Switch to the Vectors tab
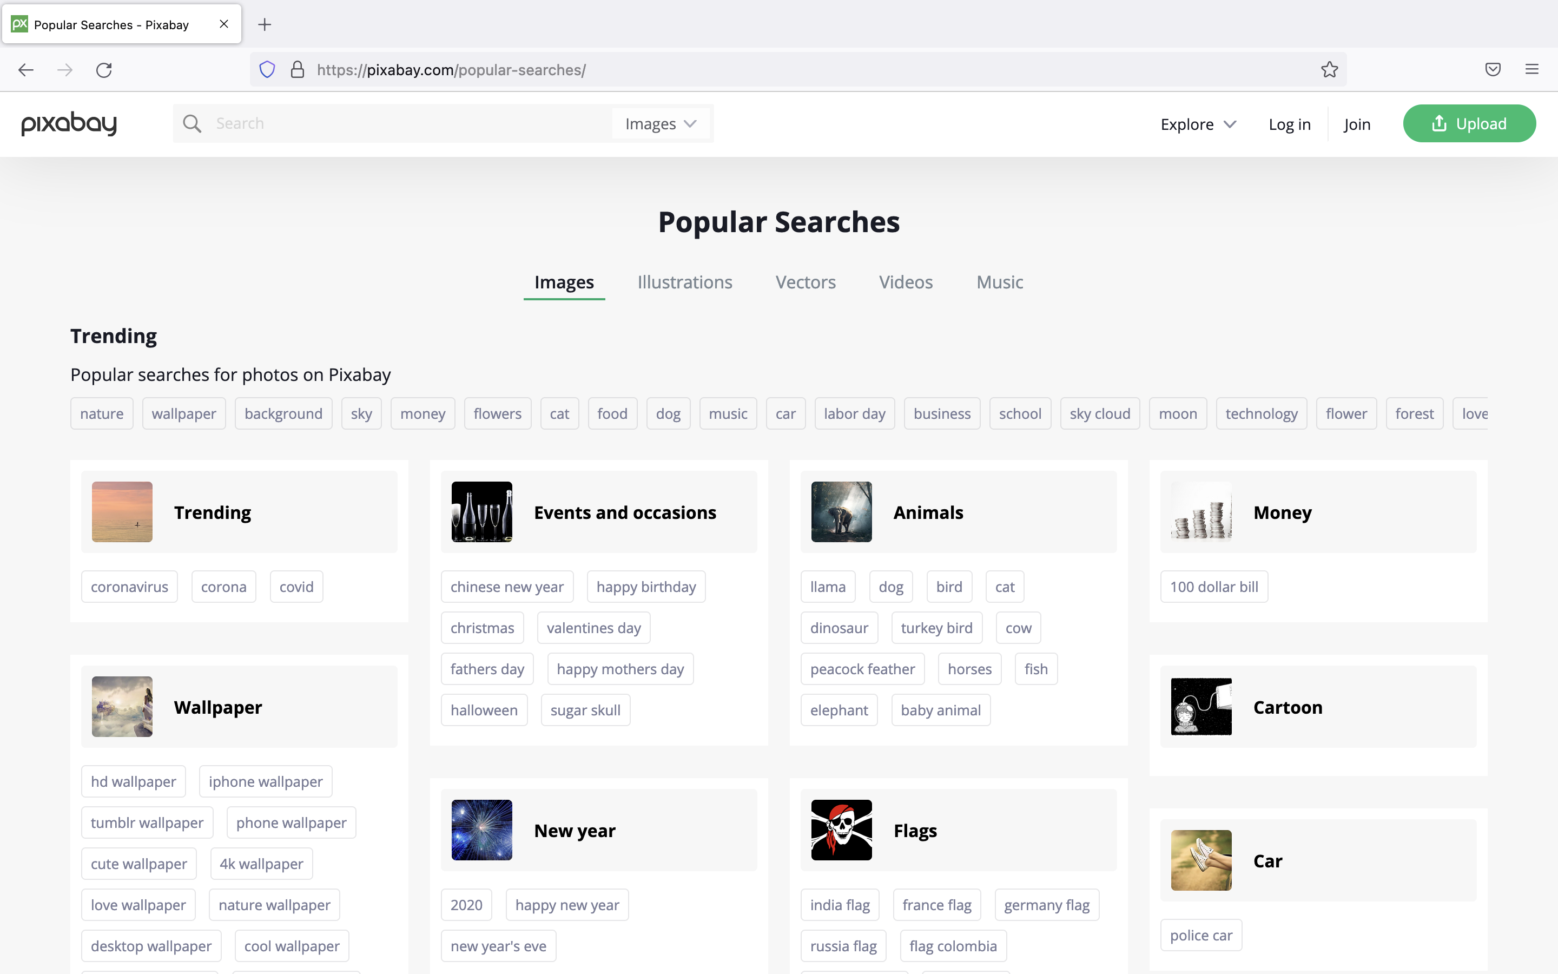Image resolution: width=1558 pixels, height=974 pixels. coord(806,282)
